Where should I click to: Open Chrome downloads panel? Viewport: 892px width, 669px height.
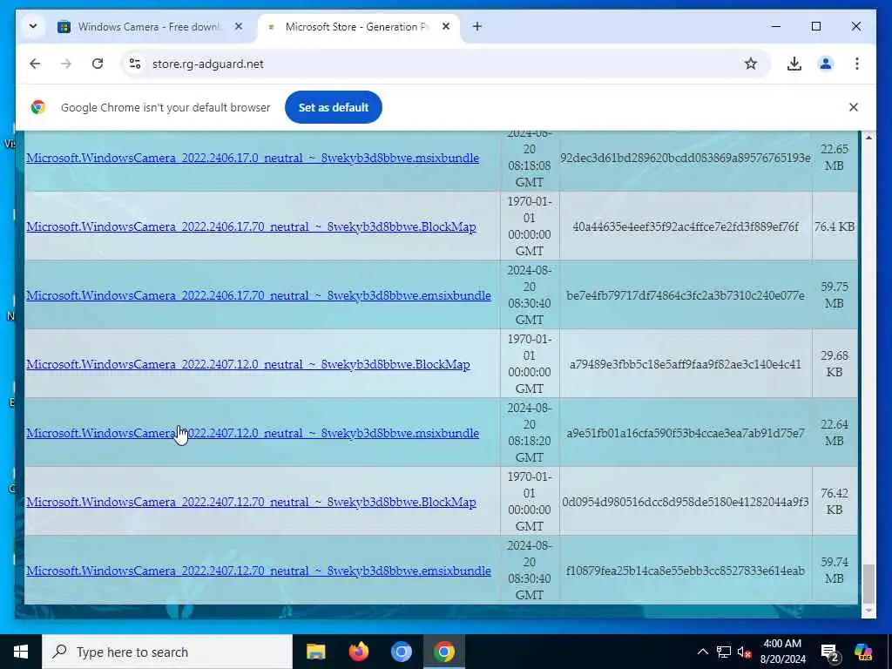click(x=794, y=64)
